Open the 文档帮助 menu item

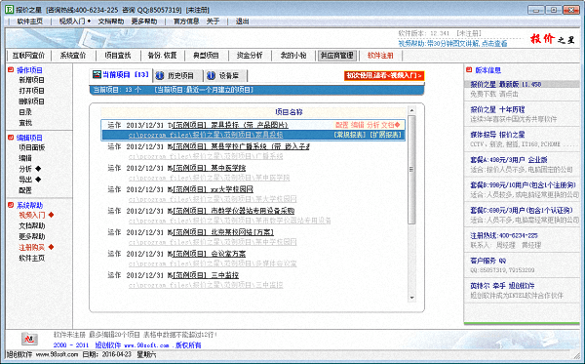[111, 21]
